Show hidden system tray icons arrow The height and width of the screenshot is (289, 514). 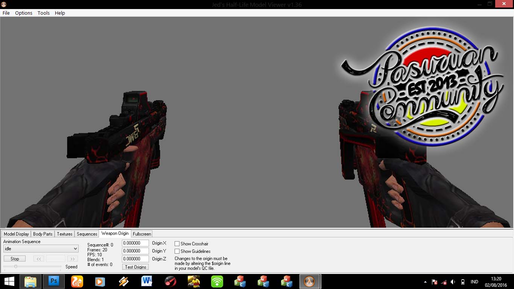click(425, 282)
